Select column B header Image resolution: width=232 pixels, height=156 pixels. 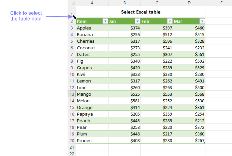pyautogui.click(x=124, y=3)
